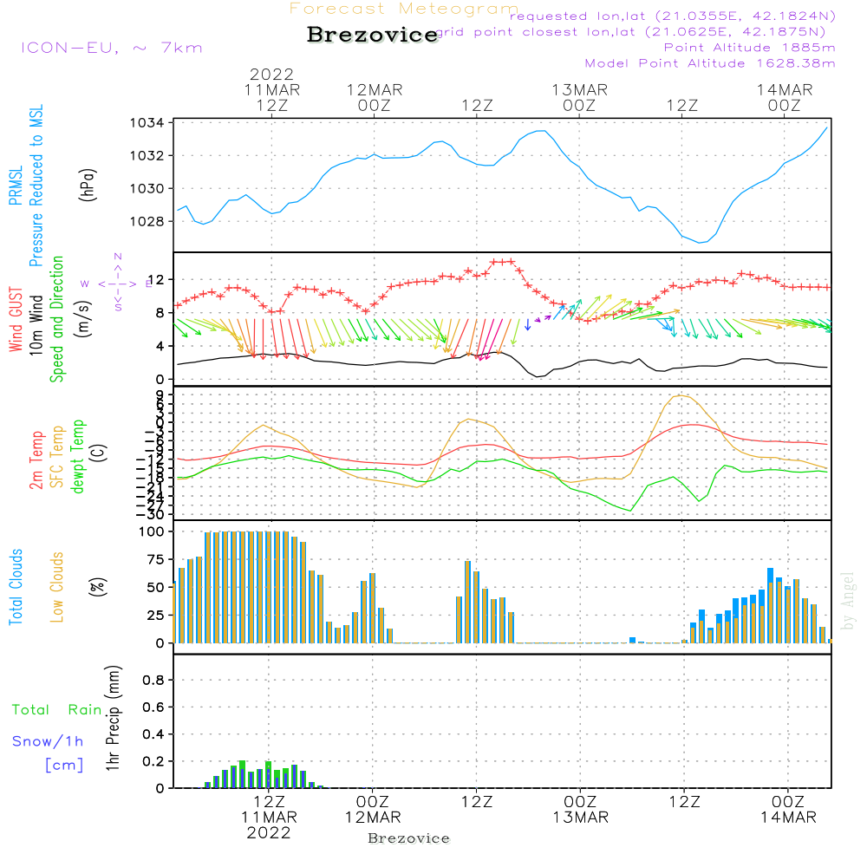
Task: Click the pressure minimum near 13MAR 12Z
Action: point(700,242)
